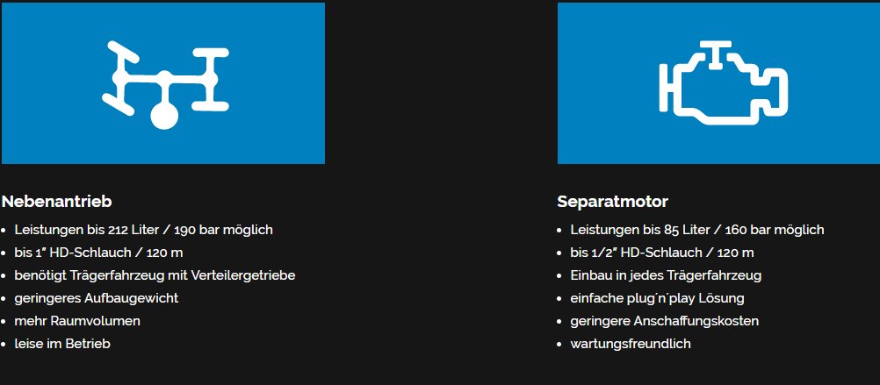Click the round ball in drivetrain icon
Screen dimensions: 880x385
pos(164,116)
